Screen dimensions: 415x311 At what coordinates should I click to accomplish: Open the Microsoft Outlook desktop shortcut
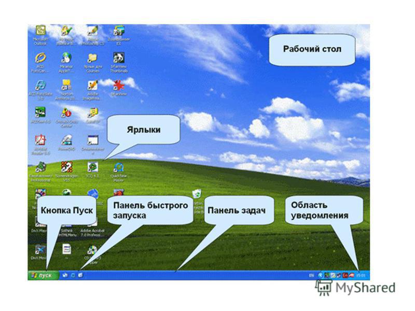click(40, 31)
